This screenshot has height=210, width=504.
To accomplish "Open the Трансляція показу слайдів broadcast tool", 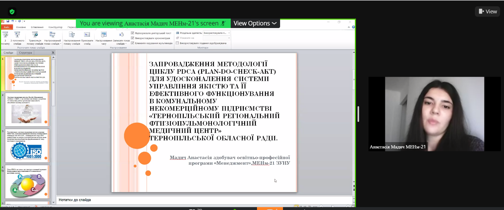I will 35,38.
